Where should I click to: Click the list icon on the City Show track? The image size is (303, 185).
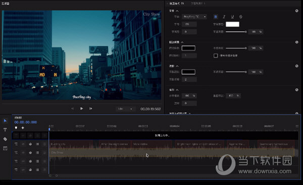37,153
